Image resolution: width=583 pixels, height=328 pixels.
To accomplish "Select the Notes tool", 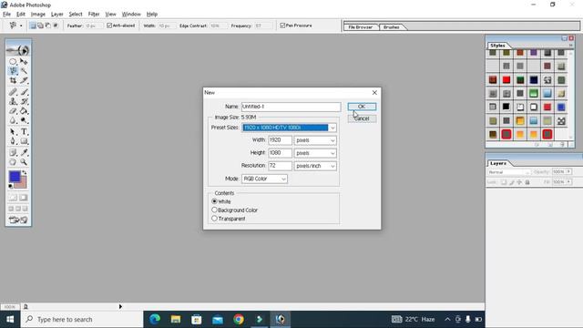I will (x=13, y=152).
